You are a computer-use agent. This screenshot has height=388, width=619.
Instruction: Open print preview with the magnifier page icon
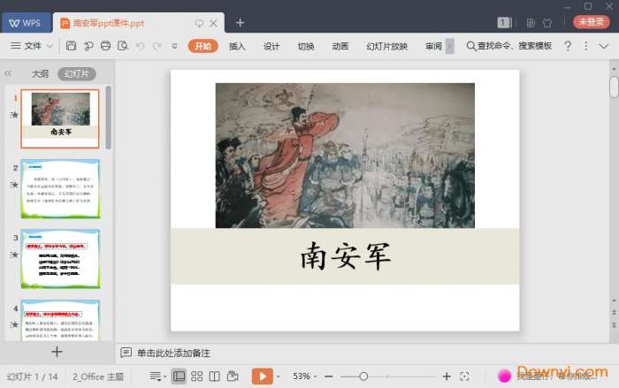click(x=123, y=46)
